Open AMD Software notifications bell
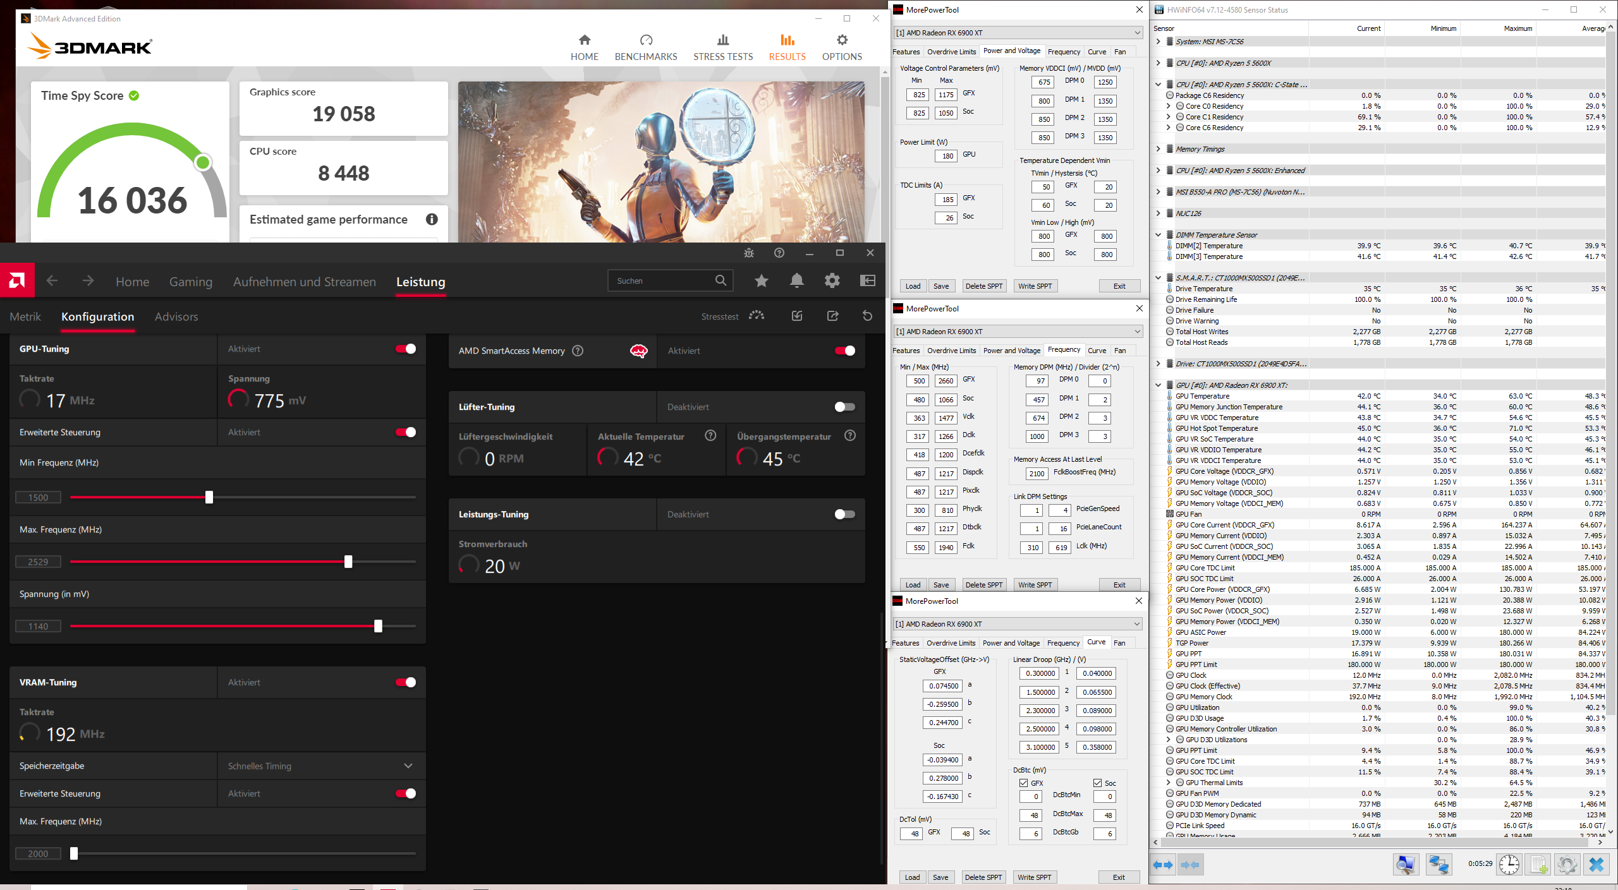Viewport: 1618px width, 890px height. [x=796, y=281]
